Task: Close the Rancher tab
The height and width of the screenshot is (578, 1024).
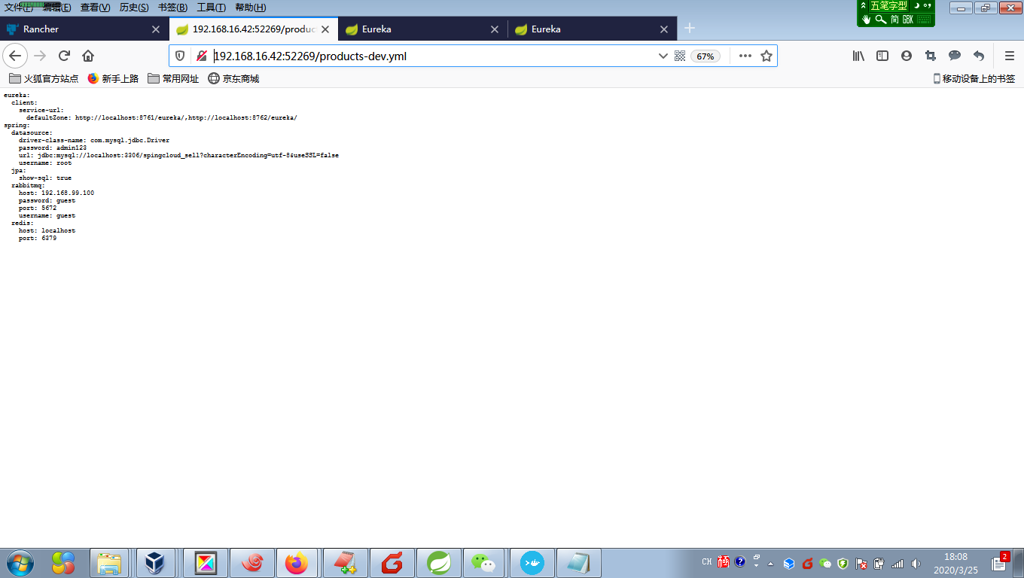Action: click(x=156, y=29)
